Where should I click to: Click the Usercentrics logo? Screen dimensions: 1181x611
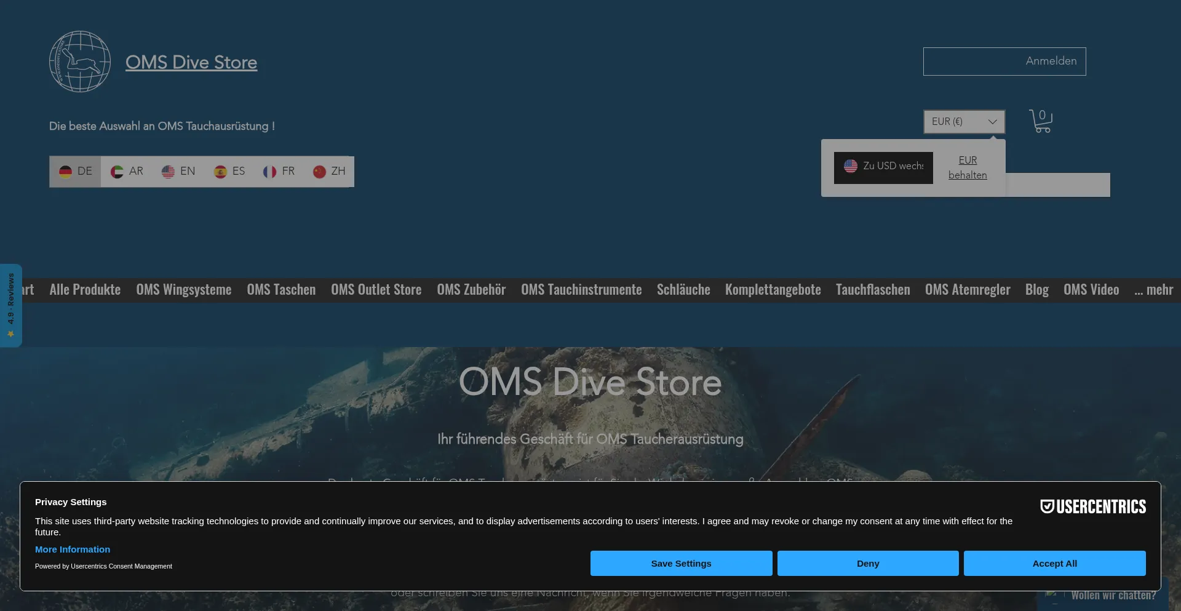tap(1093, 506)
